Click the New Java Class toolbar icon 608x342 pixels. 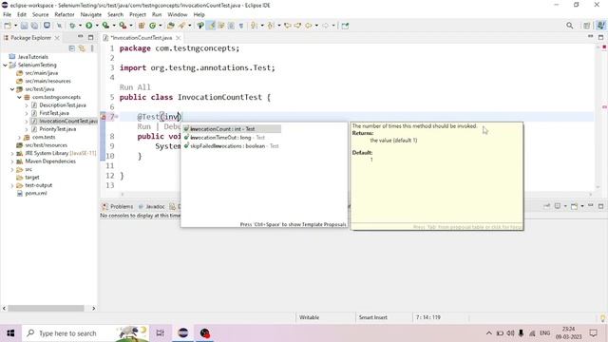(x=152, y=26)
